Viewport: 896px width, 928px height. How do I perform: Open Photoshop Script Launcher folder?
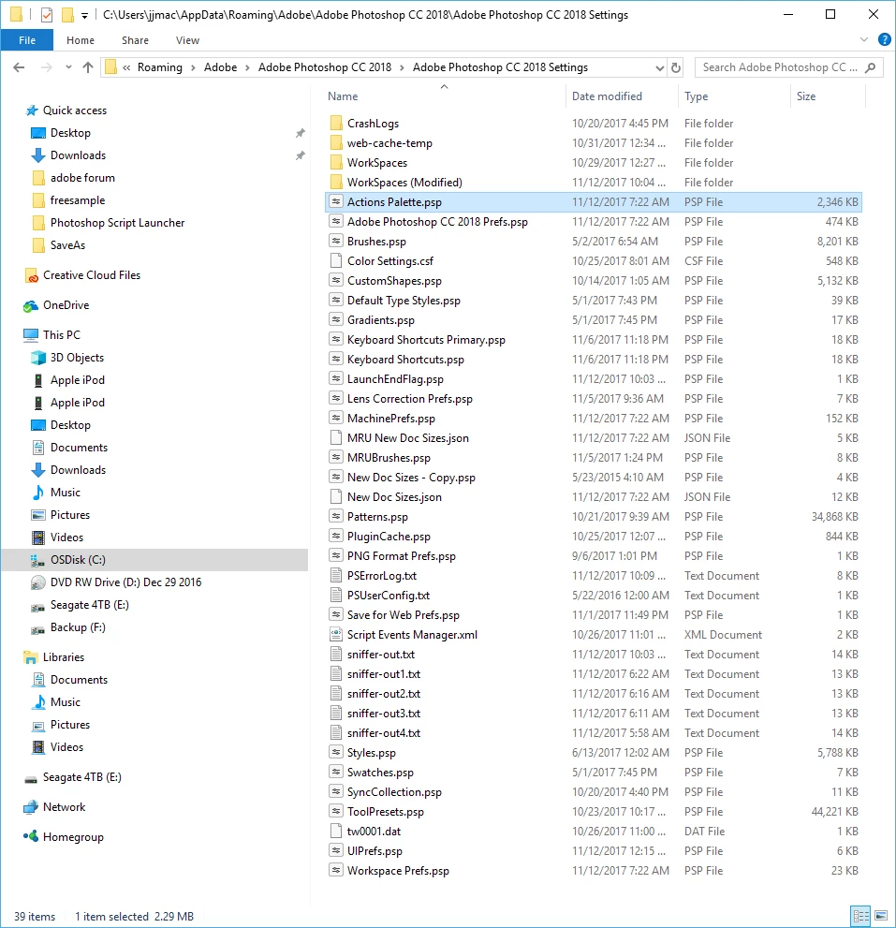click(x=117, y=223)
